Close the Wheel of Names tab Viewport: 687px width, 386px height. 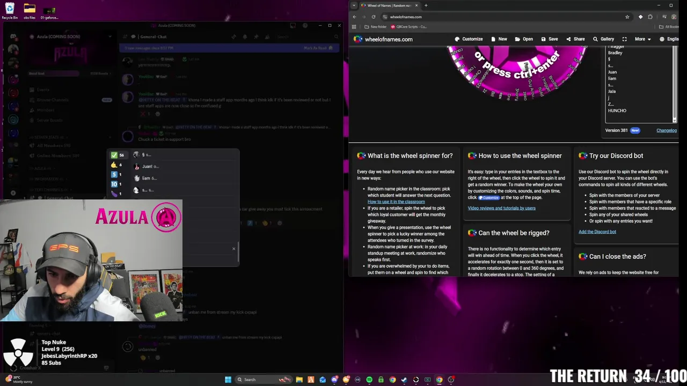(x=416, y=5)
